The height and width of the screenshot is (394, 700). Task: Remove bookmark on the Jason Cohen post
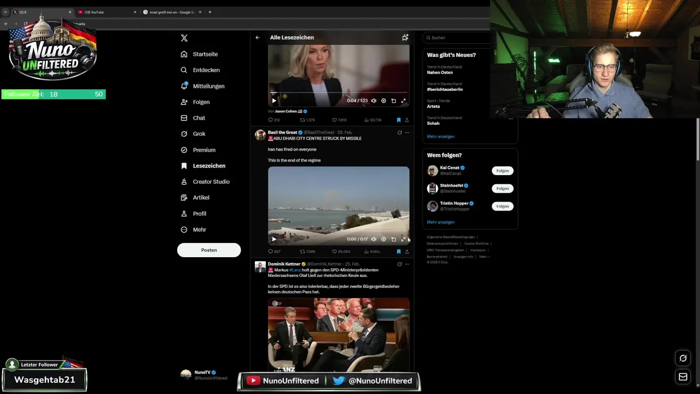399,120
